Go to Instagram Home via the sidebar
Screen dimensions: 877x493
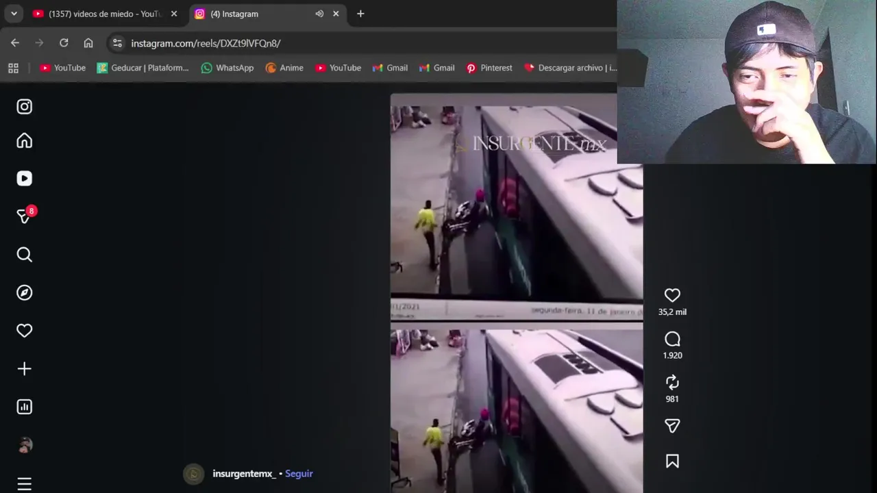[25, 140]
